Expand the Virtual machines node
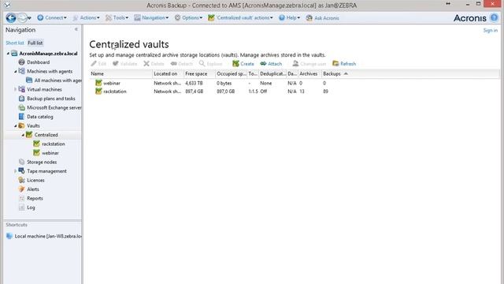The image size is (504, 284). pos(16,89)
